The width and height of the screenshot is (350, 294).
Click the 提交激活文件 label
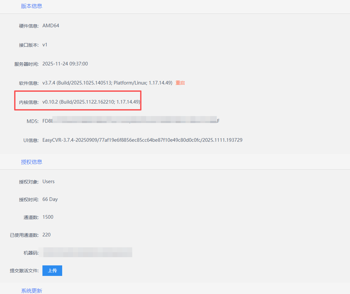point(24,271)
